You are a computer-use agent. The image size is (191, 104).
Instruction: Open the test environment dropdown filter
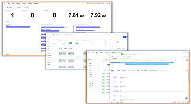click(x=22, y=7)
